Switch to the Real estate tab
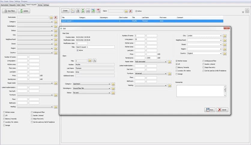The image size is (251, 145). pyautogui.click(x=5, y=5)
